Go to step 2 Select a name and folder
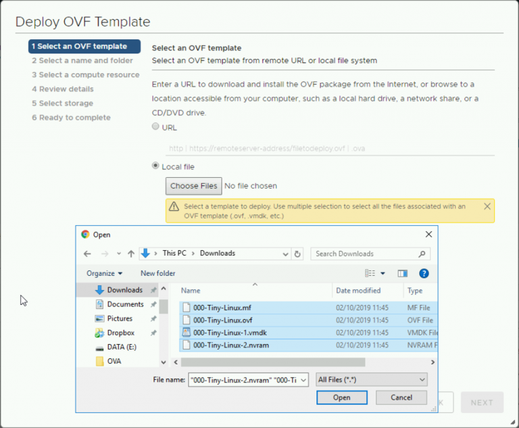Viewport: 519px width, 428px height. click(82, 61)
